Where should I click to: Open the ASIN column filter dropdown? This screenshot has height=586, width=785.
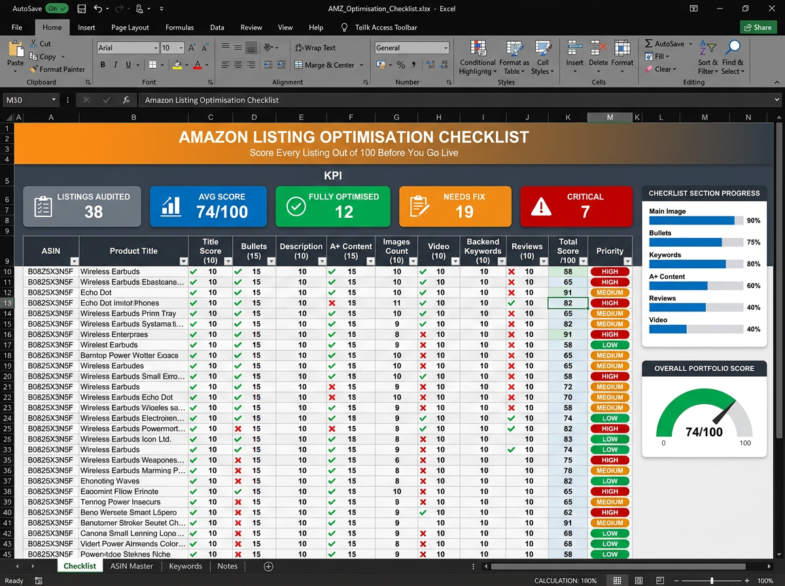tap(74, 262)
